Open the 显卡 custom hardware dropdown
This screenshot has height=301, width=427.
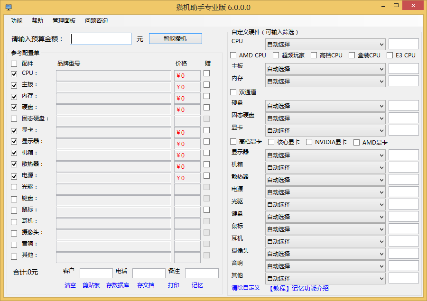point(325,131)
